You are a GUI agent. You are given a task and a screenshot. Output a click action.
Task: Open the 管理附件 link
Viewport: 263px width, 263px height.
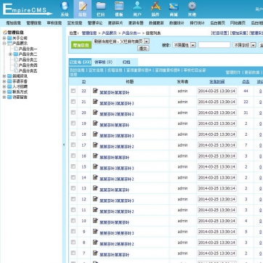coord(233,72)
